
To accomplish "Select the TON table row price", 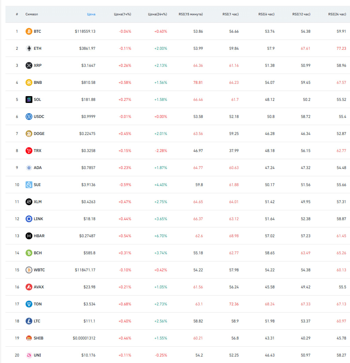I will tap(89, 304).
